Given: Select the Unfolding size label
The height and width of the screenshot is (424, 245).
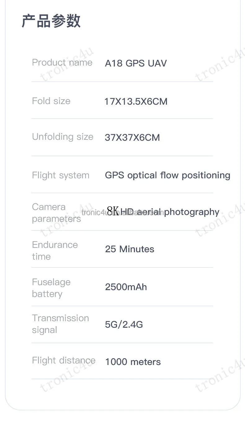Looking at the screenshot, I should (63, 137).
